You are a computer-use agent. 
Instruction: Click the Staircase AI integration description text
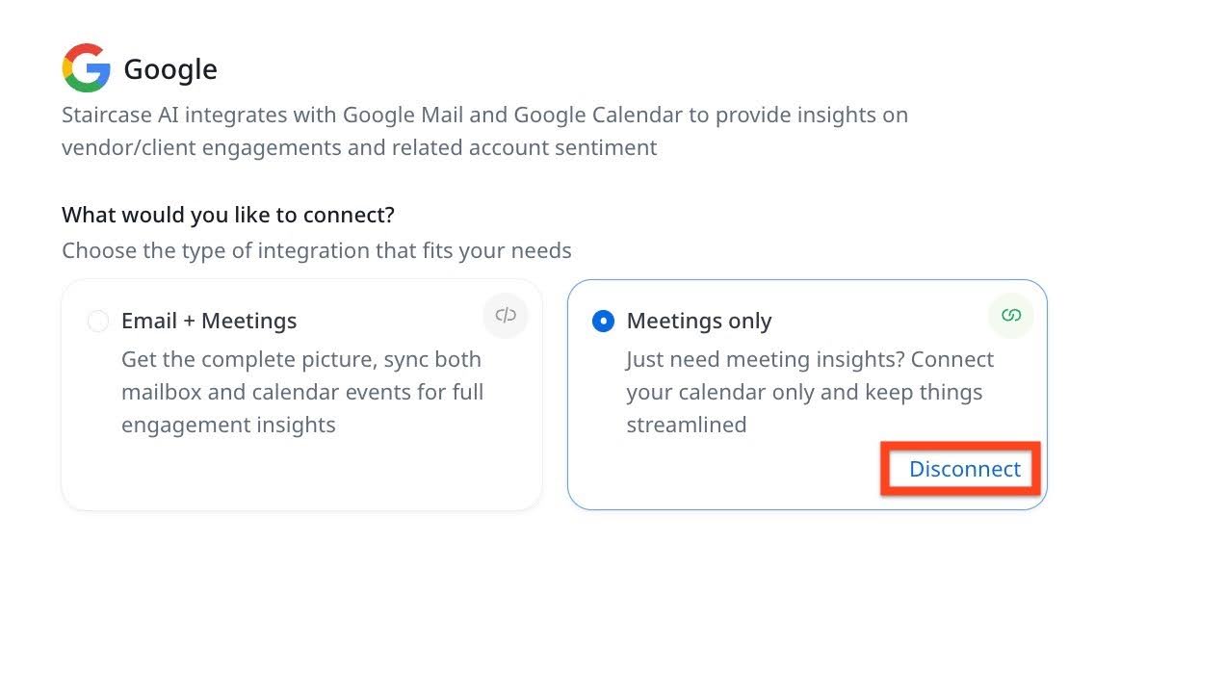[x=484, y=131]
